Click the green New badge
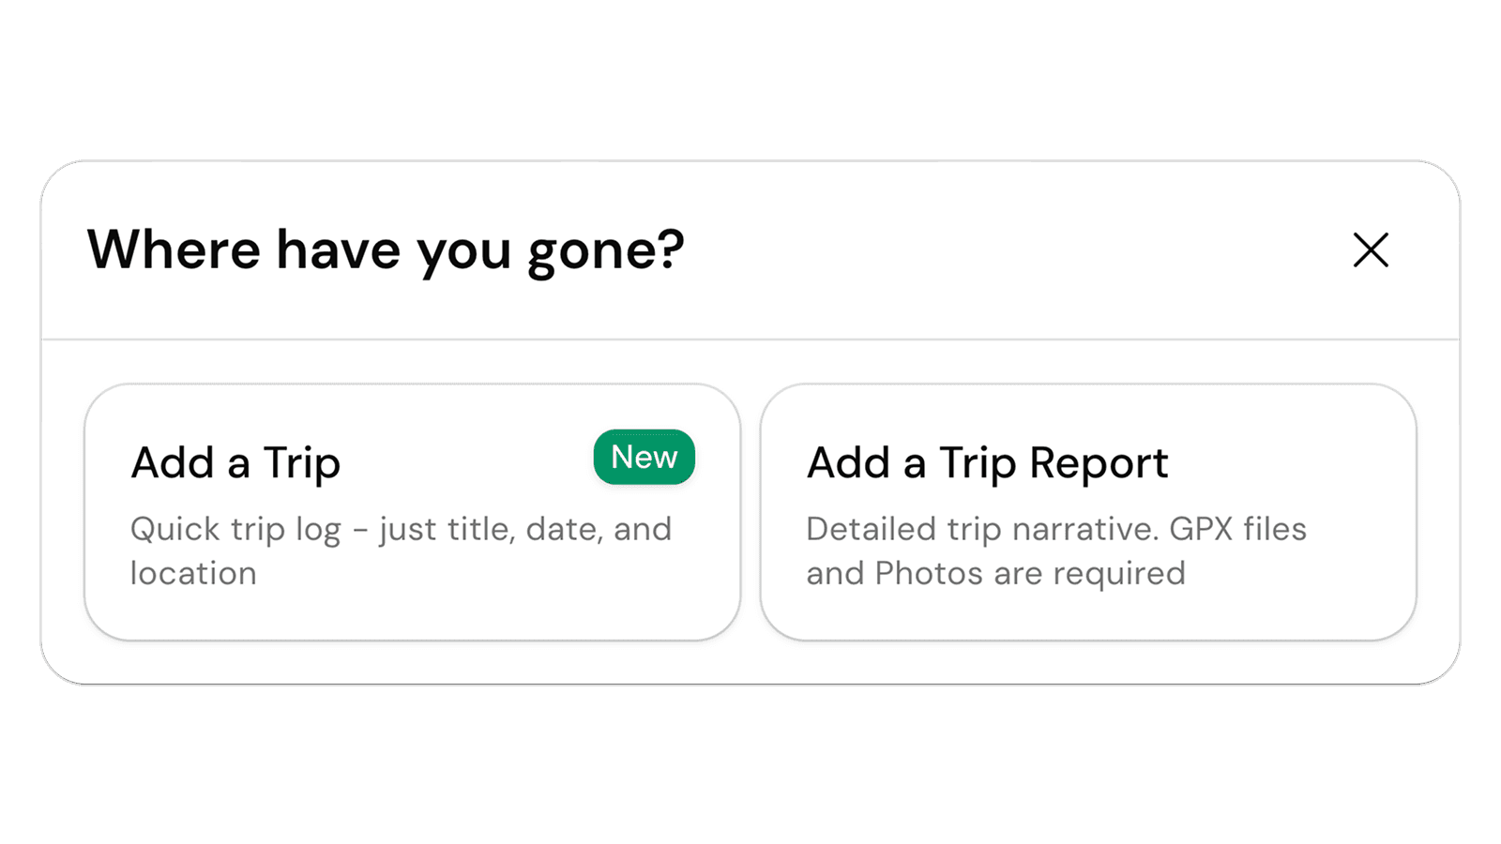The image size is (1501, 844). pyautogui.click(x=644, y=458)
